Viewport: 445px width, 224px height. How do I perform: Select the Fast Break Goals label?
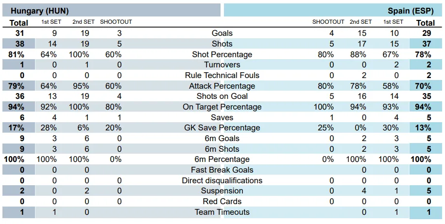point(222,170)
